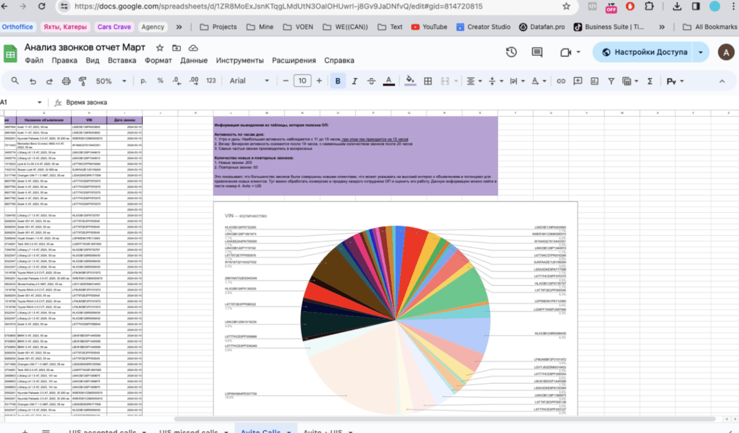Open the 123 number formats menu
Screen dimensions: 739x433
tap(211, 81)
